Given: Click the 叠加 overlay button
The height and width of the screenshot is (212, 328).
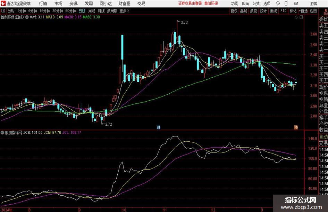Looking at the screenshot, I should [244, 11].
